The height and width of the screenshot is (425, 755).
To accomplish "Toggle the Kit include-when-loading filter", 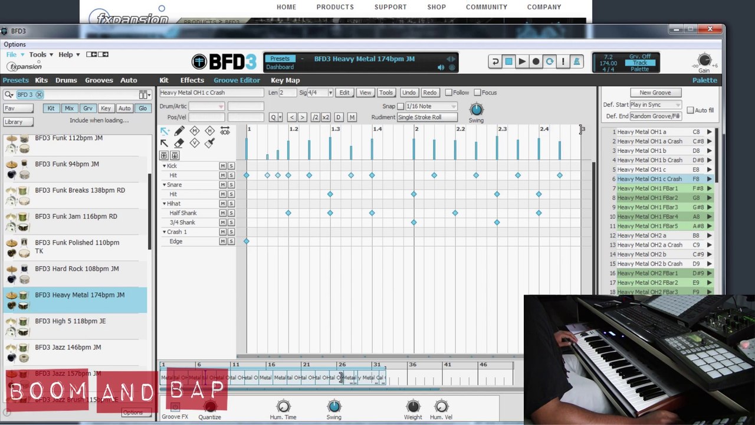I will (x=51, y=108).
